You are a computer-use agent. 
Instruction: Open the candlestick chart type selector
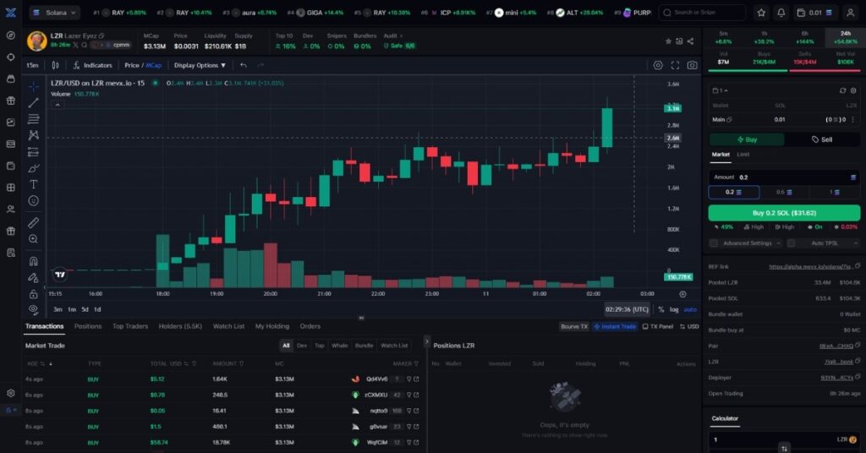[55, 65]
